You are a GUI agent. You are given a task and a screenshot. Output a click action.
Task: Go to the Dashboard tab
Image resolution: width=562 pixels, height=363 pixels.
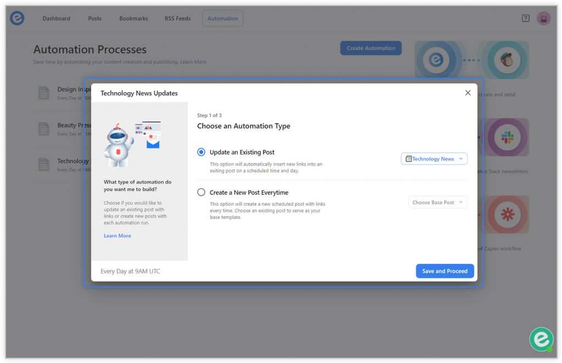pos(57,18)
